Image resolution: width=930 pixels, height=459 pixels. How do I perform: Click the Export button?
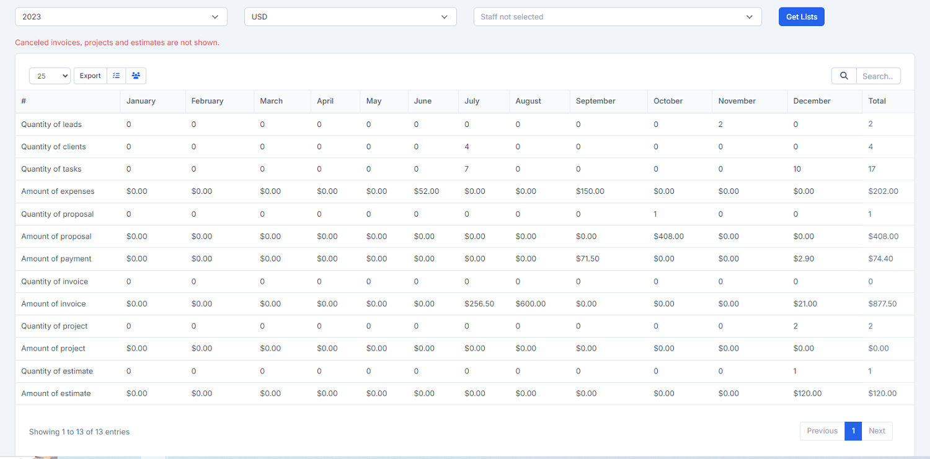[x=90, y=76]
